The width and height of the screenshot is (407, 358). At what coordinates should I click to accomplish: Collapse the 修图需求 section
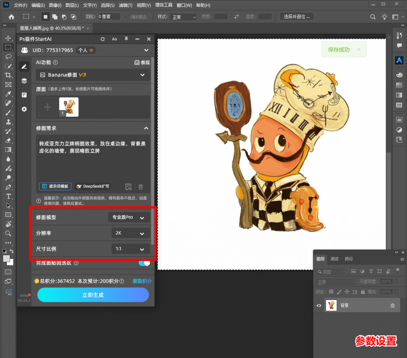[x=146, y=128]
